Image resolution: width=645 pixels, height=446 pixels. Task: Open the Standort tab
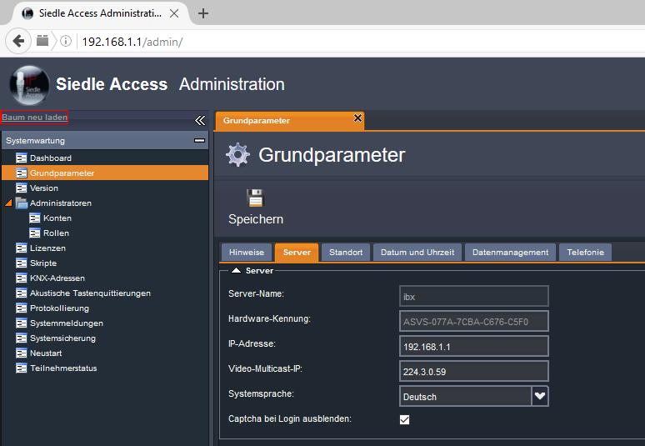pos(346,253)
